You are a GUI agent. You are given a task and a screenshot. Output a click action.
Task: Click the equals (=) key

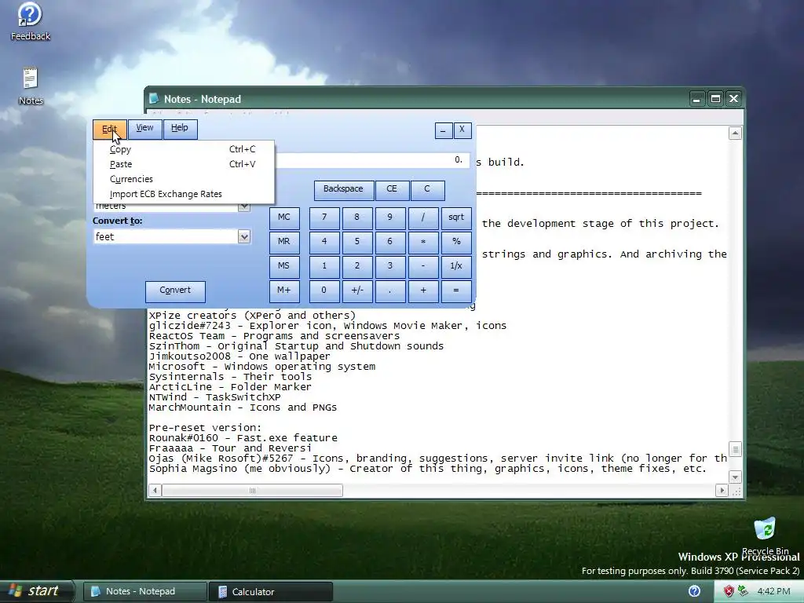click(456, 291)
